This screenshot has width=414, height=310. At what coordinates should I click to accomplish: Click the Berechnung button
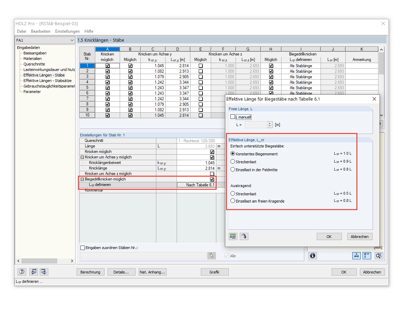click(90, 272)
